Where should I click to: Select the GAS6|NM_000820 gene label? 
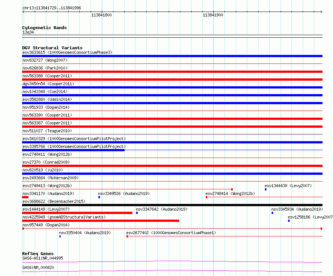point(38,267)
